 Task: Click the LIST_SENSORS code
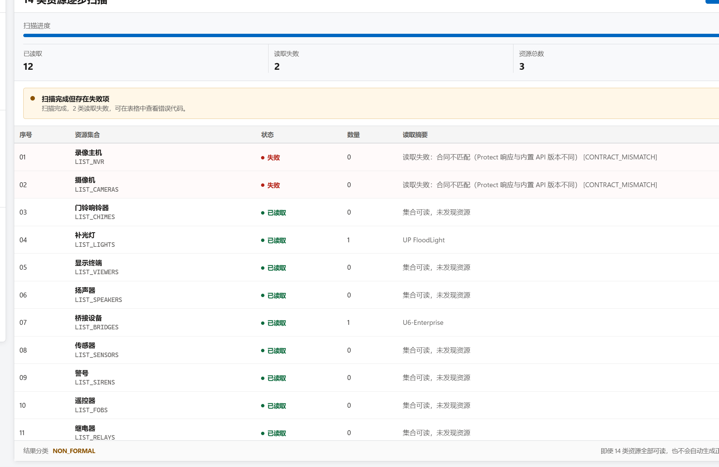click(x=97, y=355)
